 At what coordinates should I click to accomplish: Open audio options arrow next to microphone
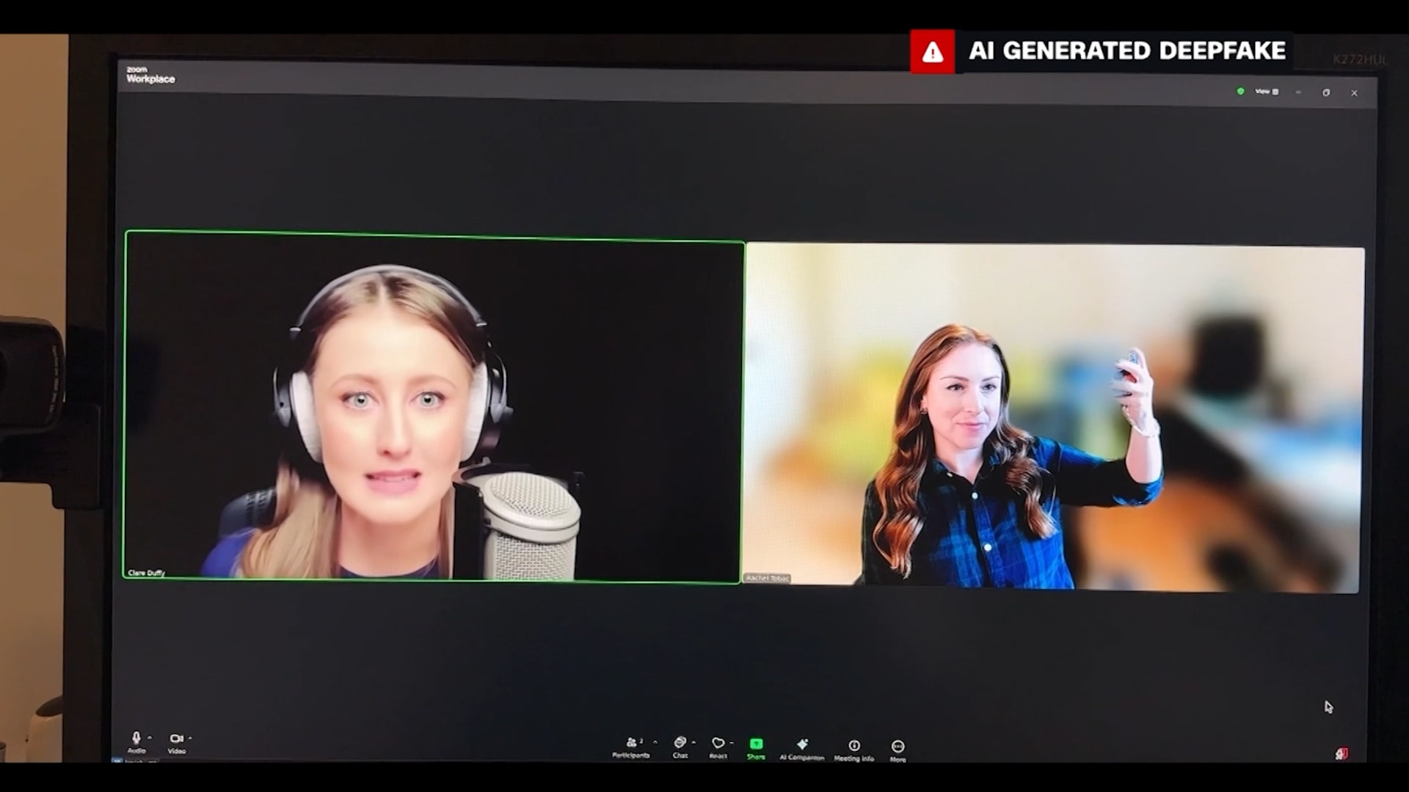pyautogui.click(x=150, y=738)
